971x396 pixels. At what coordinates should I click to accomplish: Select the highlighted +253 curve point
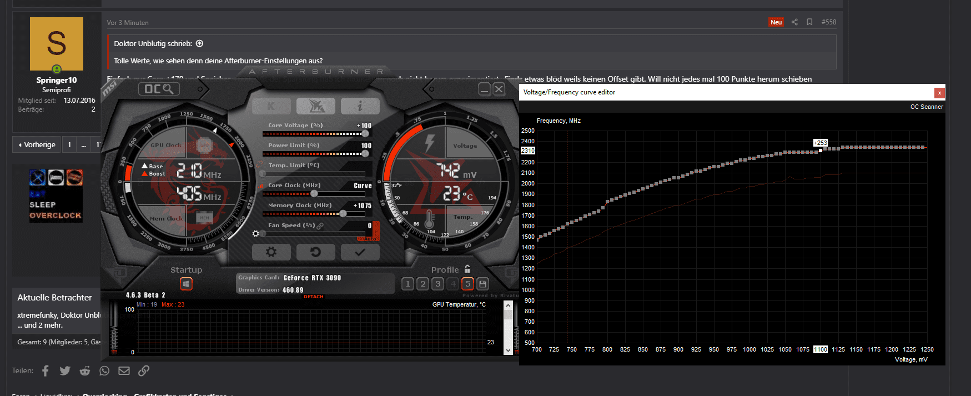[821, 151]
